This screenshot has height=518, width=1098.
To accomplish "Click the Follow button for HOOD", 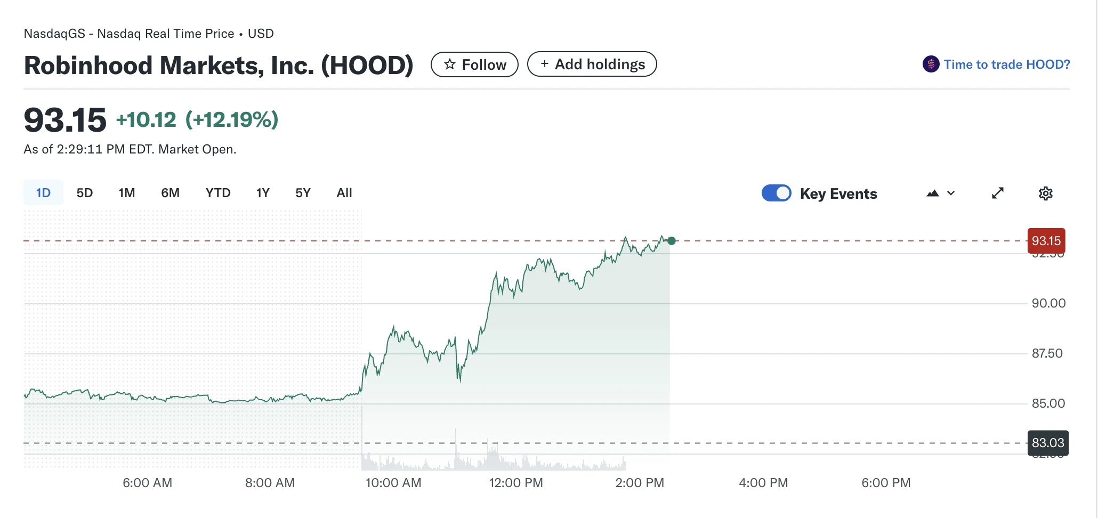I will pos(474,64).
